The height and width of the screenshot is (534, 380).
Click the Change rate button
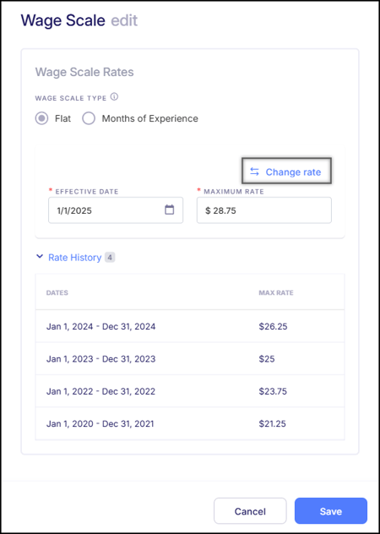pyautogui.click(x=286, y=172)
